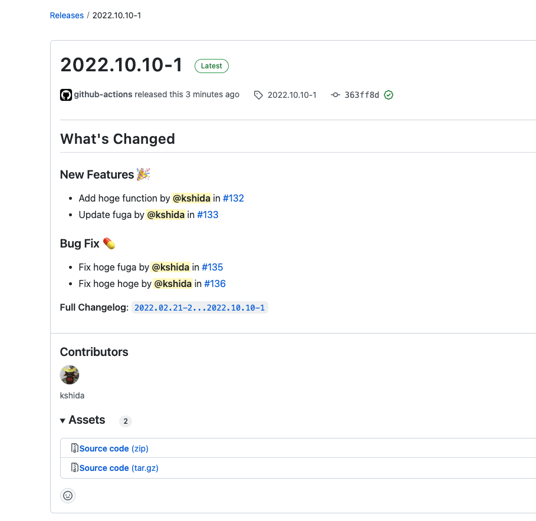This screenshot has height=521, width=536.
Task: Download Source code (zip)
Action: pyautogui.click(x=114, y=449)
